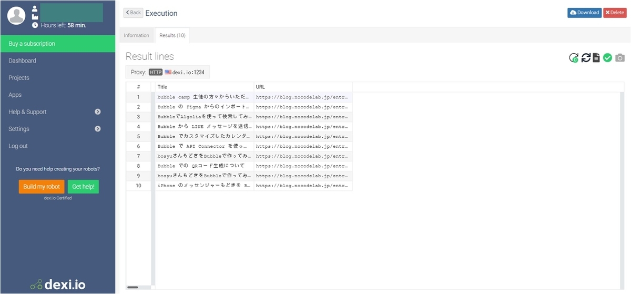The width and height of the screenshot is (631, 294).
Task: Open the execution log document icon
Action: tap(596, 58)
